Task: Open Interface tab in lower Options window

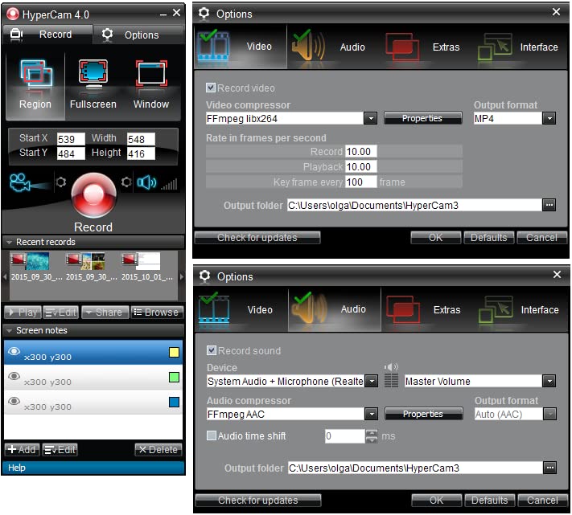Action: click(521, 309)
